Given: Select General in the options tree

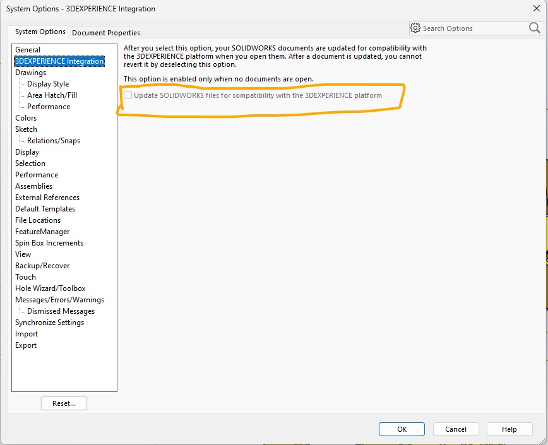Looking at the screenshot, I should tap(28, 50).
